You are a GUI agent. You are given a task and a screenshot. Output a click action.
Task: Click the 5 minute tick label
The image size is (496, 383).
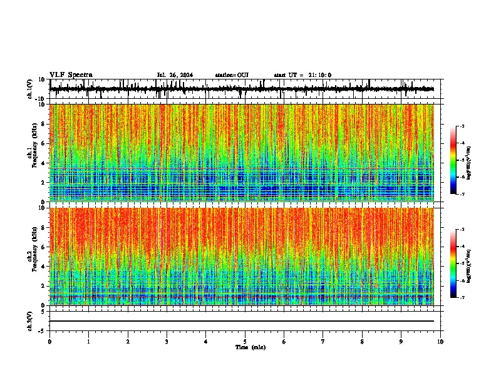click(245, 342)
